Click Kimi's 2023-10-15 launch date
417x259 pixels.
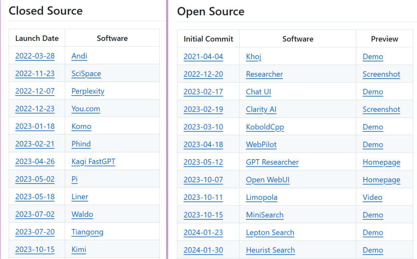tap(35, 249)
